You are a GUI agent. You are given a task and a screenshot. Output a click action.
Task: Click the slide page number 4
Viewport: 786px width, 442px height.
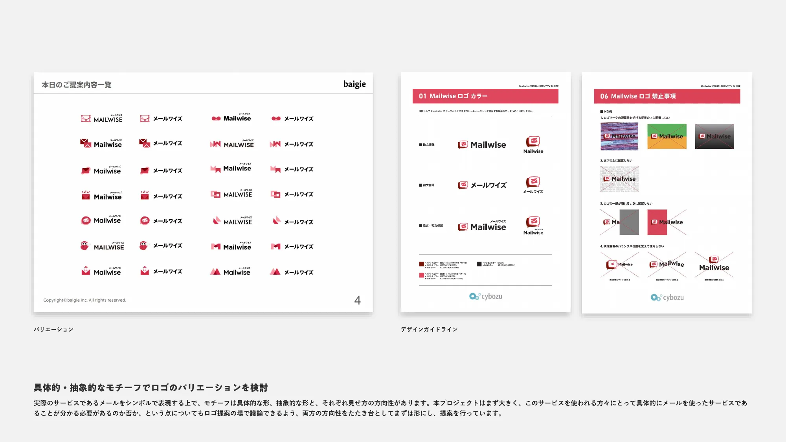click(357, 300)
